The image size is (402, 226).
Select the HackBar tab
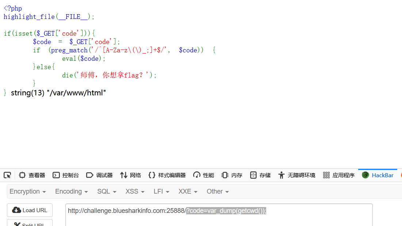[378, 175]
